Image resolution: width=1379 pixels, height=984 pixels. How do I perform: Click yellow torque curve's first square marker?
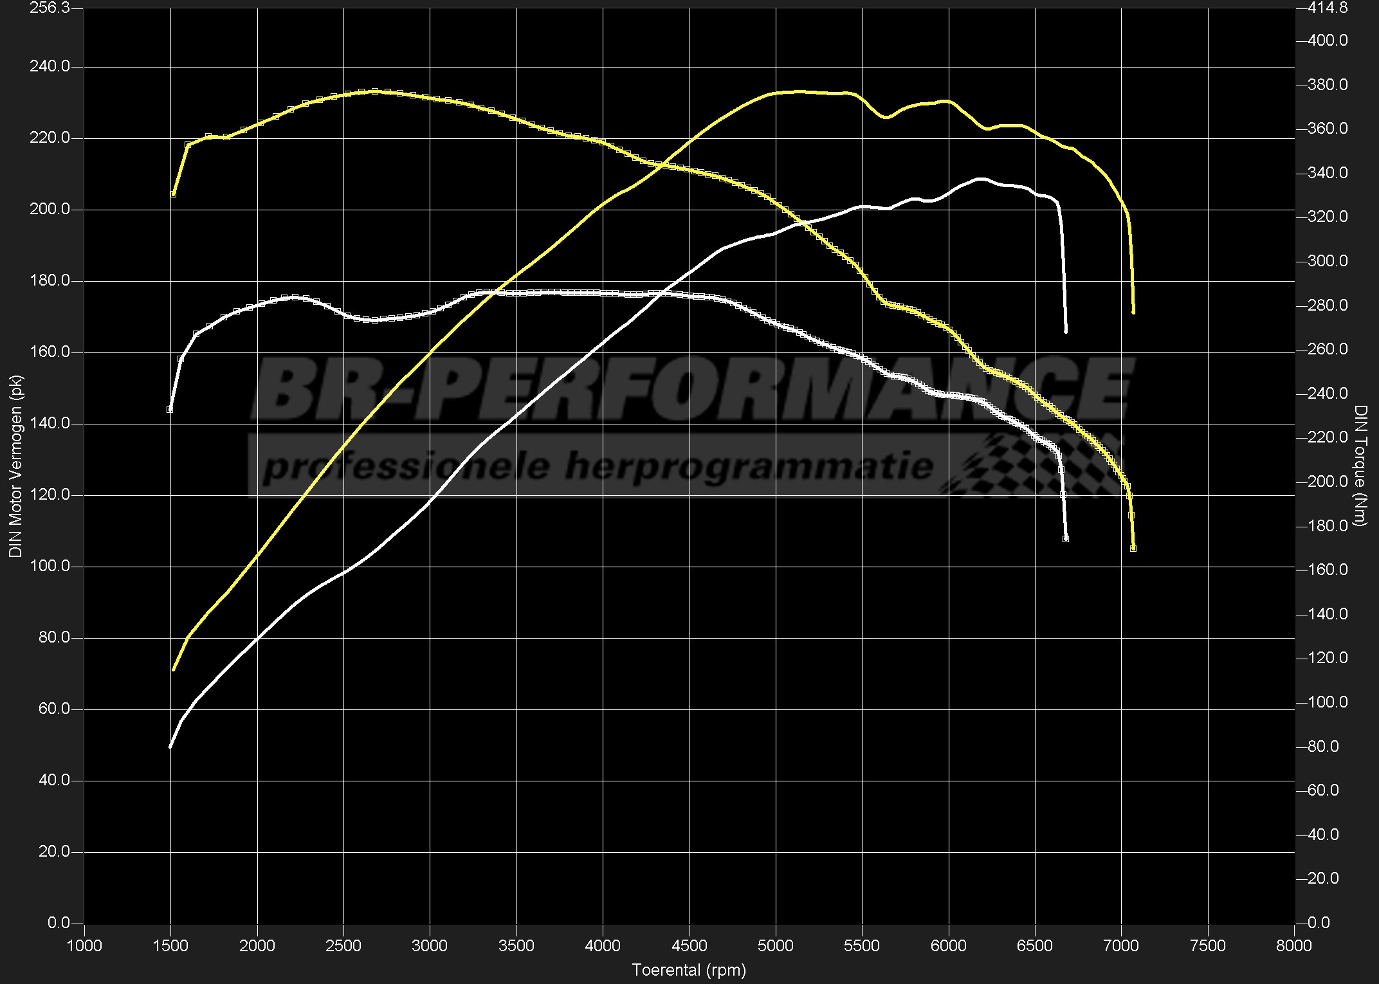pos(173,194)
